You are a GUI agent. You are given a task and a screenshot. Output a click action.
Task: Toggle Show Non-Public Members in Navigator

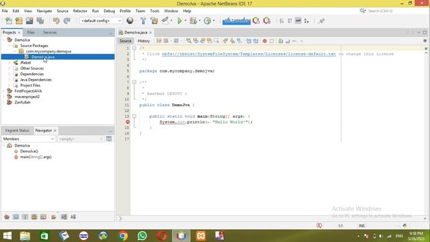[34, 216]
